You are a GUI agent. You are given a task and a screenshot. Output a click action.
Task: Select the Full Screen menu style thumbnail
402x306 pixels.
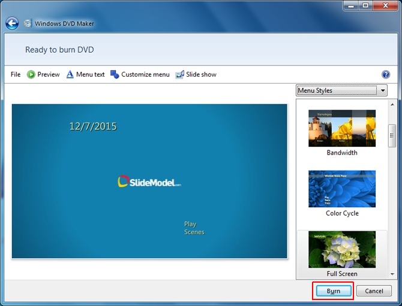pos(342,250)
